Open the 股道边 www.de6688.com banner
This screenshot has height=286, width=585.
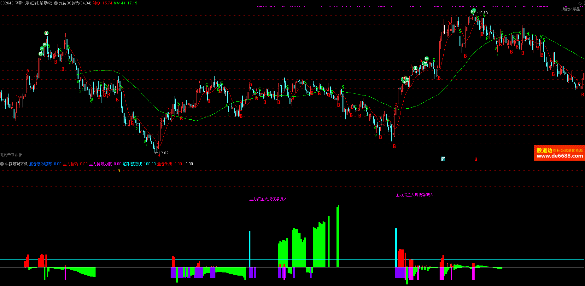(559, 153)
